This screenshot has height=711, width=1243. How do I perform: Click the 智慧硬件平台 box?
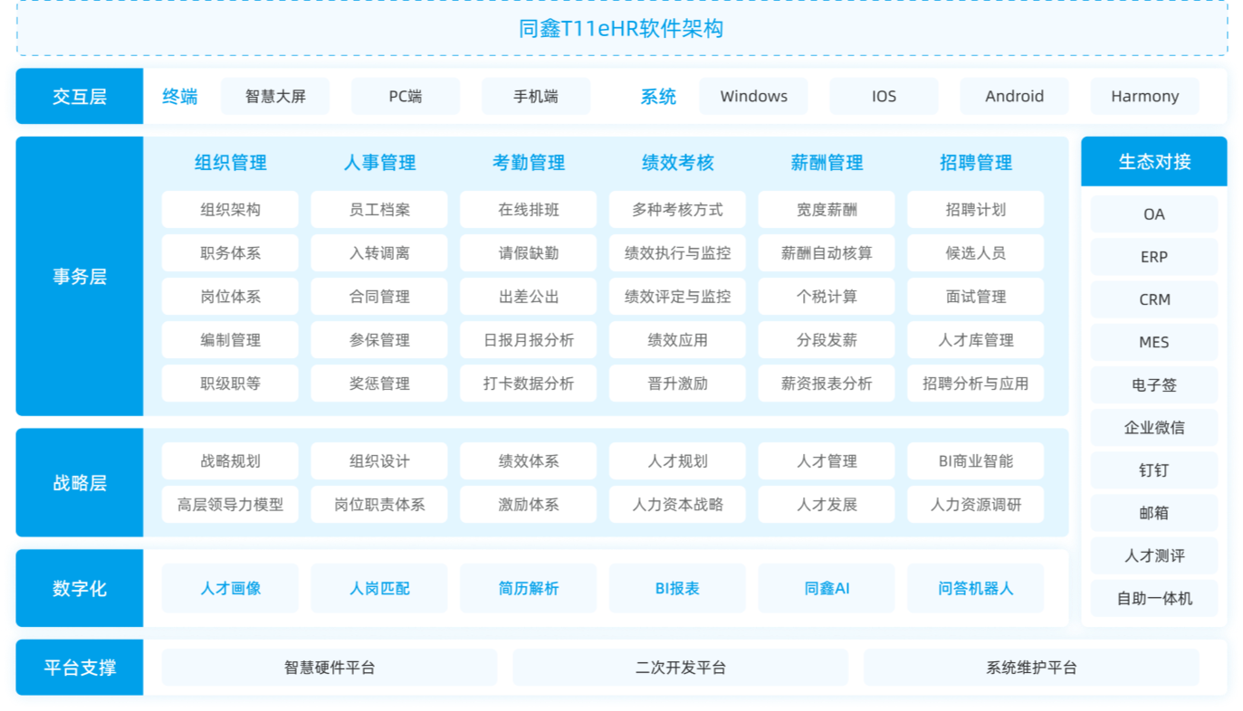(x=330, y=668)
